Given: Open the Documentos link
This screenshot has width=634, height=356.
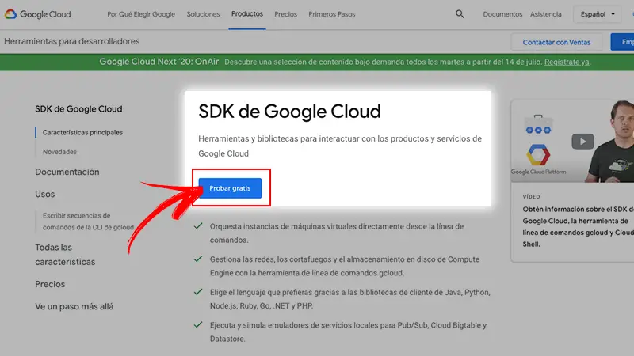Looking at the screenshot, I should coord(502,14).
